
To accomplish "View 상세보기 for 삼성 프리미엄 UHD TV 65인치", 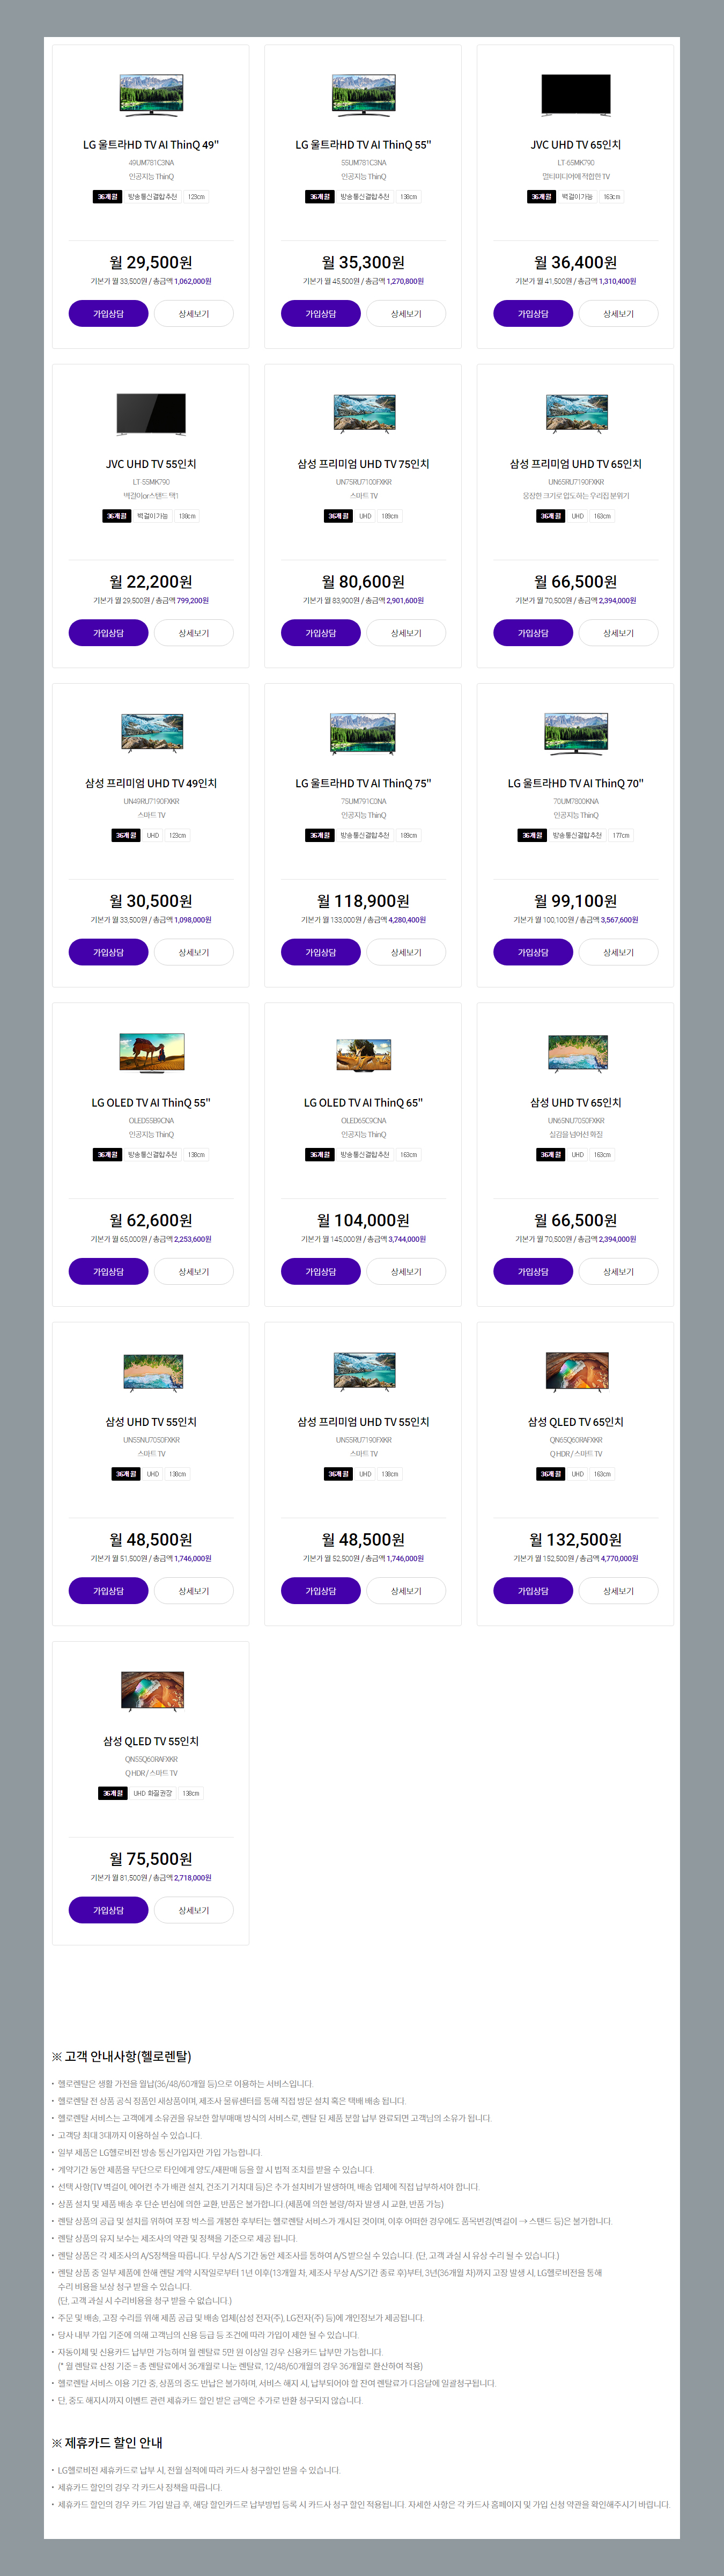I will point(618,633).
